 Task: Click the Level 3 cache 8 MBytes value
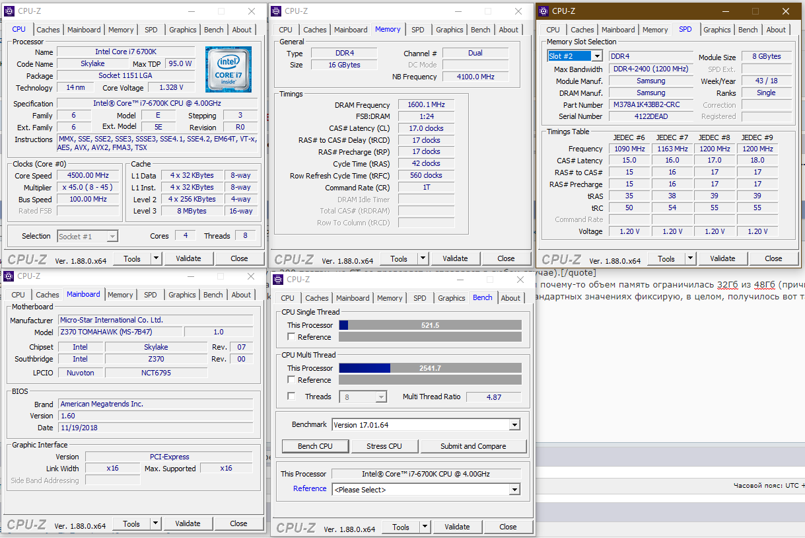coord(192,211)
